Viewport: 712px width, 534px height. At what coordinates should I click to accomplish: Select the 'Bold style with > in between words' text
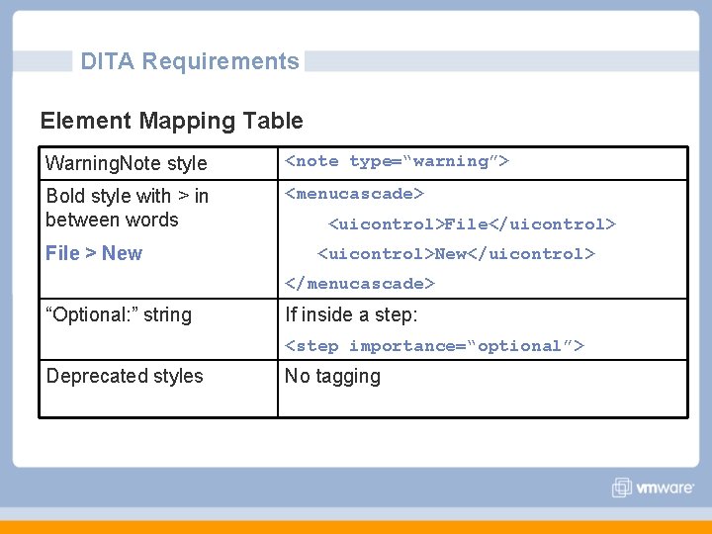click(x=128, y=208)
